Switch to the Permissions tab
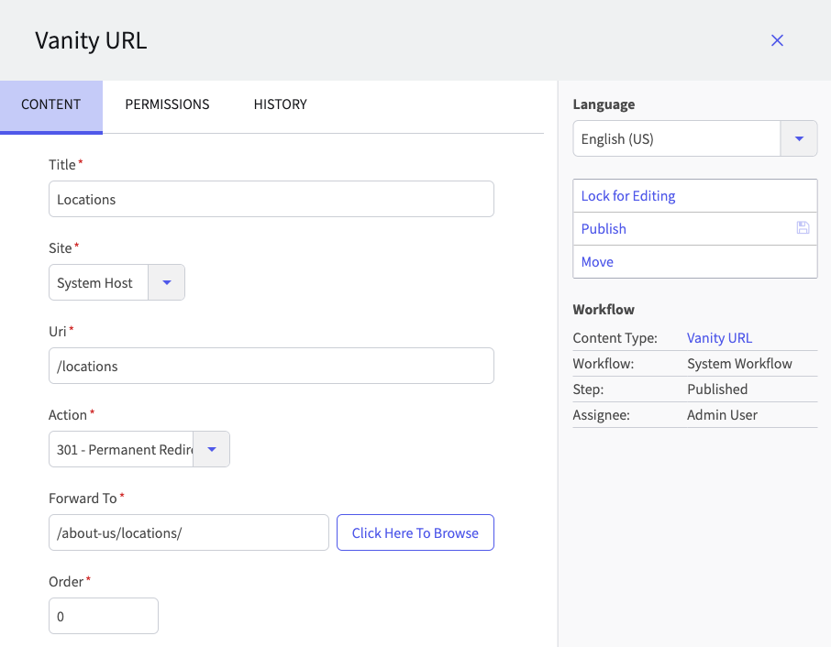Screen dimensions: 831x647 click(167, 104)
